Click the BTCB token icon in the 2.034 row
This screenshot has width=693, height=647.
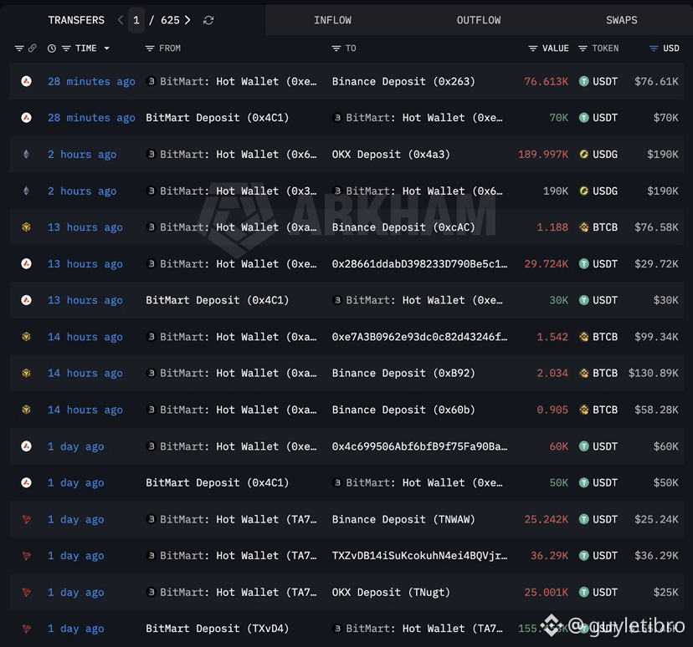[x=584, y=373]
